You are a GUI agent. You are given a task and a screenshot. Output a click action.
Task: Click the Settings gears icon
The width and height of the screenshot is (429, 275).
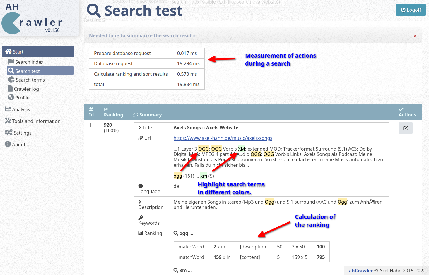(x=8, y=133)
